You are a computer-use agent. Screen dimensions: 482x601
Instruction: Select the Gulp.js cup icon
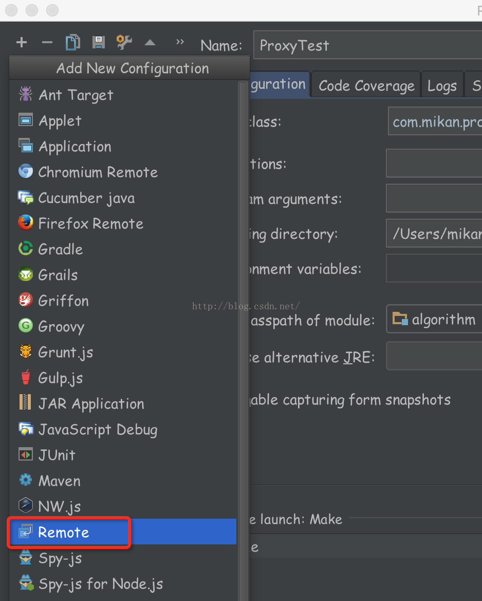(26, 377)
